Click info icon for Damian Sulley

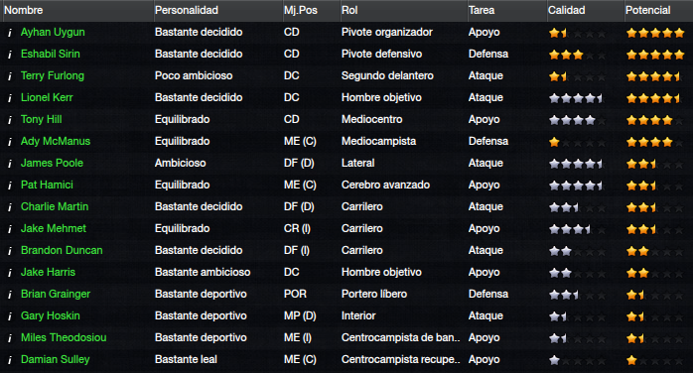tap(9, 360)
